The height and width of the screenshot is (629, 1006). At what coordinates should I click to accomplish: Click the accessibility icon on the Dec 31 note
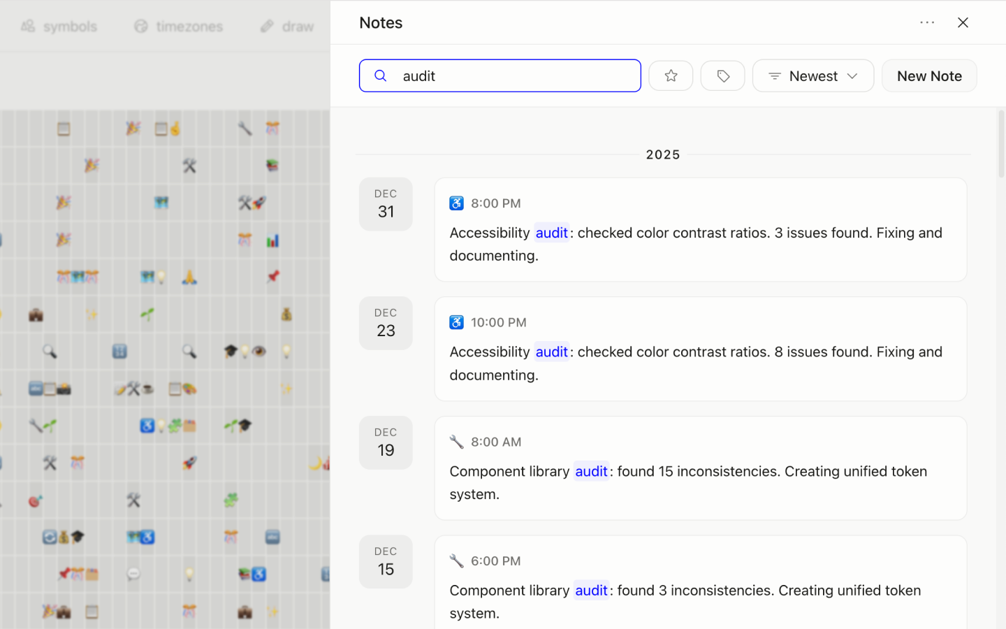(456, 203)
